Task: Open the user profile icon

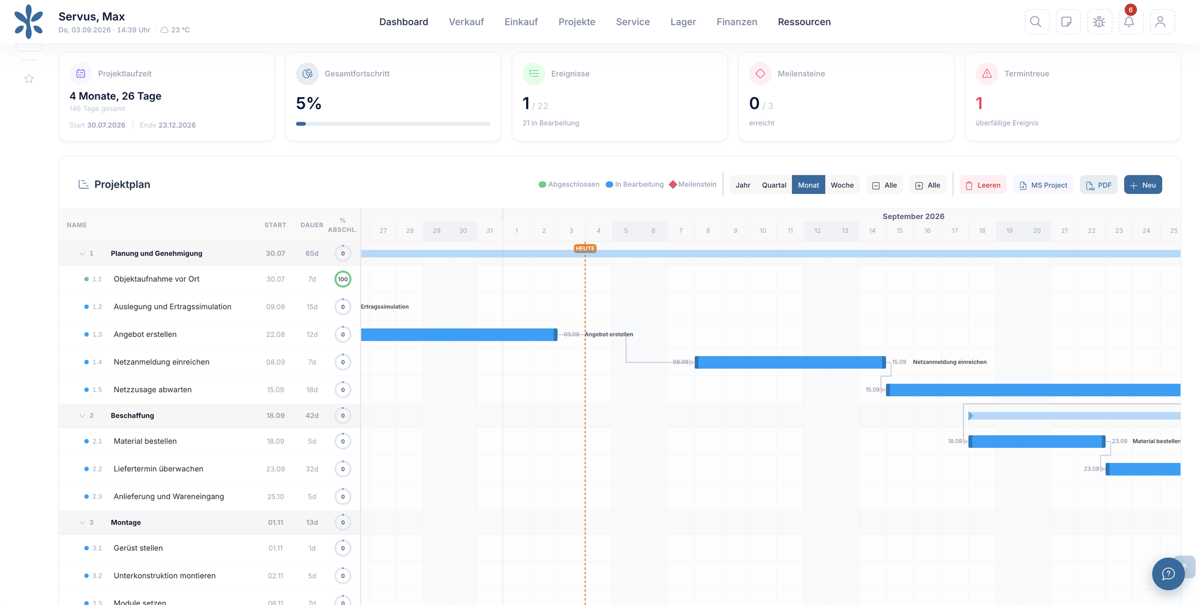Action: pyautogui.click(x=1161, y=22)
